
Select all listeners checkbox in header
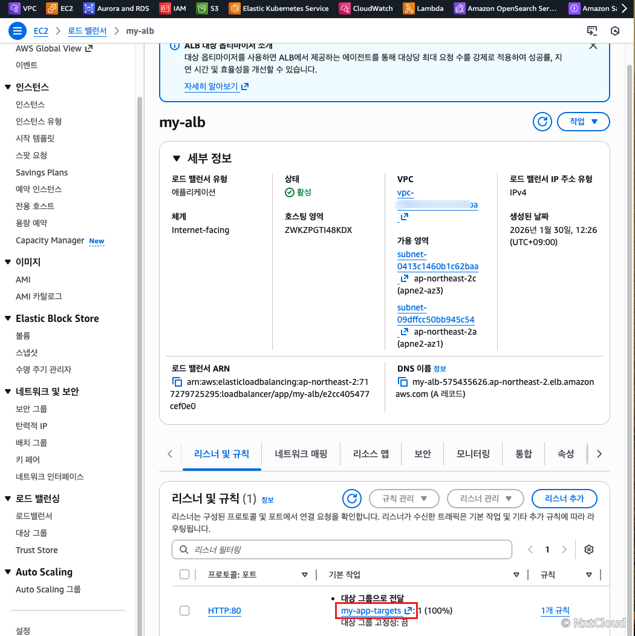[184, 574]
